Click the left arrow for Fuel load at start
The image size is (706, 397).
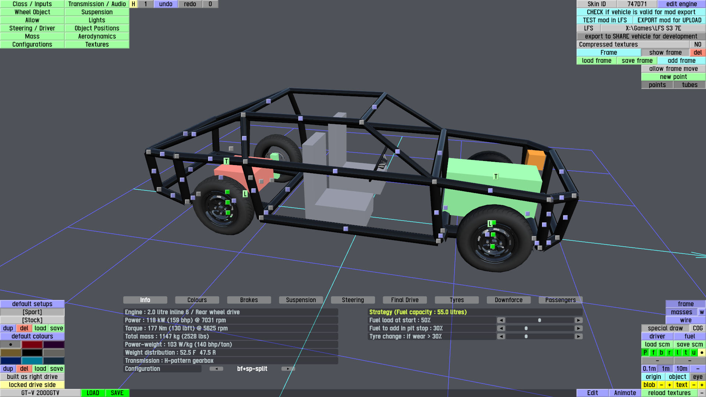tap(501, 320)
